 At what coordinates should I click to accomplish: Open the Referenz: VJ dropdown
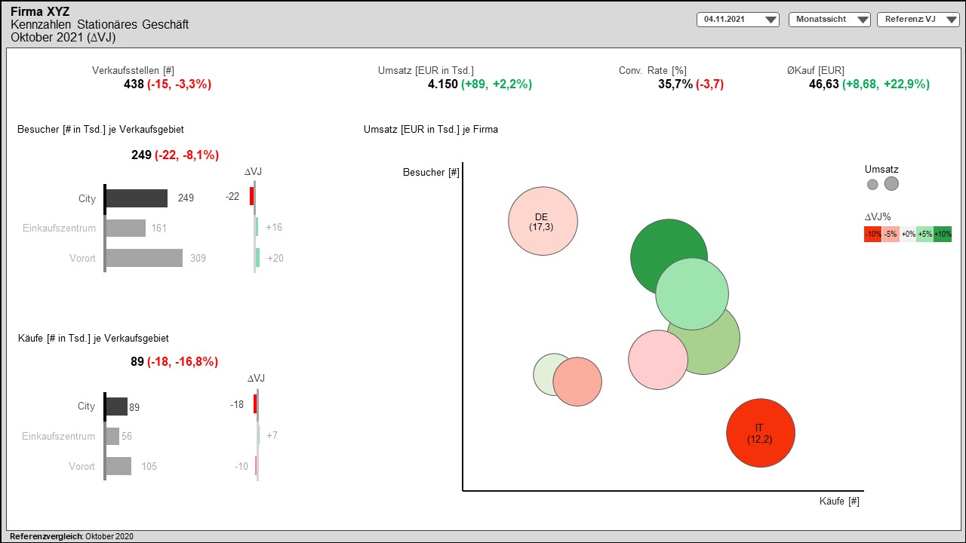[x=918, y=20]
